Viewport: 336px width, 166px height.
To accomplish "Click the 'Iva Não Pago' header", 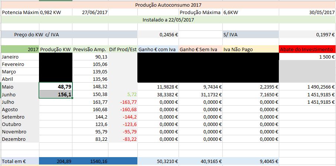I will pyautogui.click(x=251, y=49).
